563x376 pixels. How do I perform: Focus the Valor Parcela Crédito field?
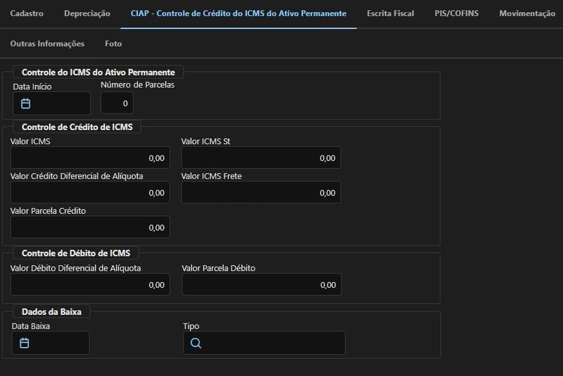click(x=90, y=227)
